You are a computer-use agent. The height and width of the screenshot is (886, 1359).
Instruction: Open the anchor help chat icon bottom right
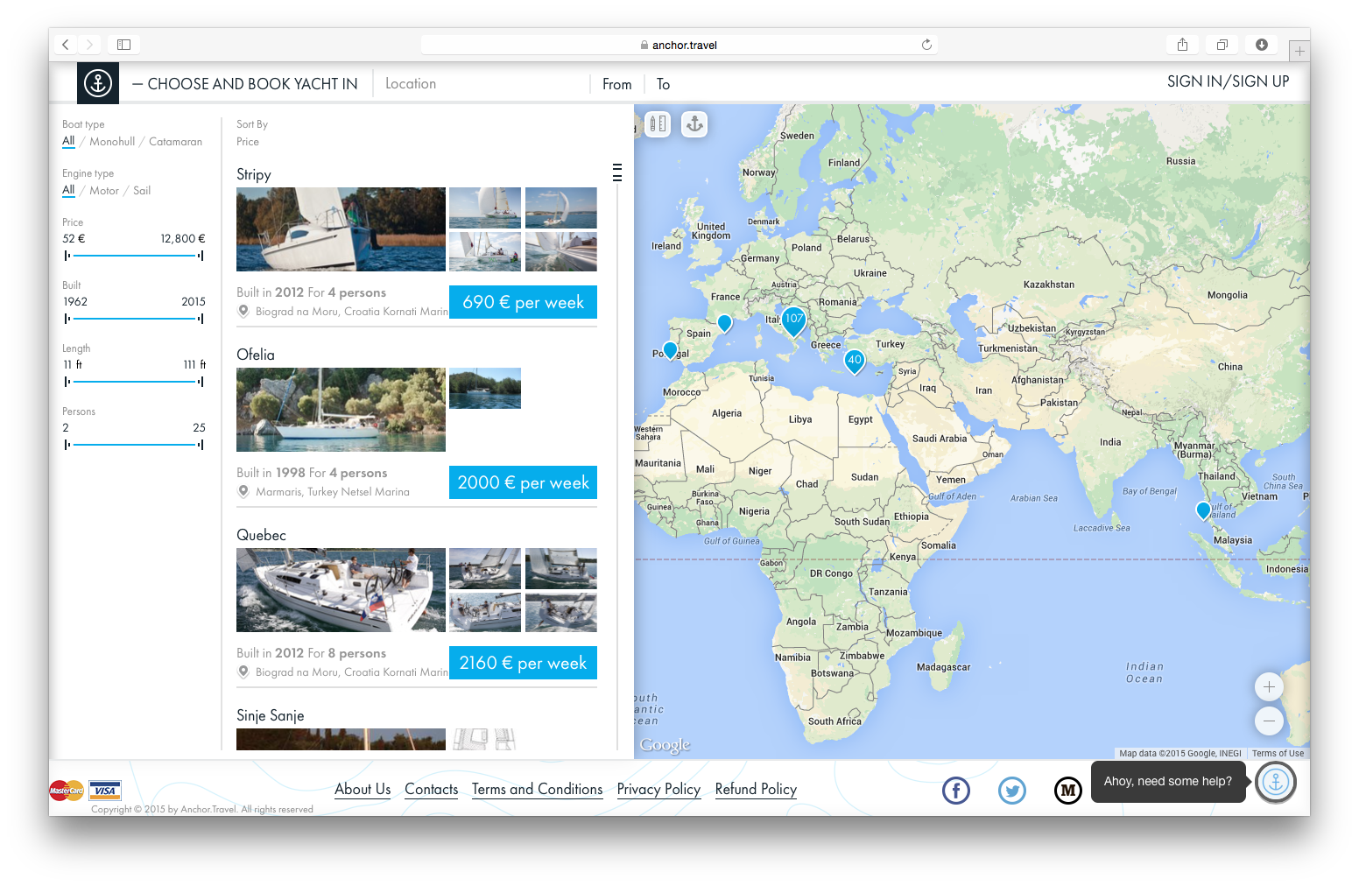point(1275,782)
